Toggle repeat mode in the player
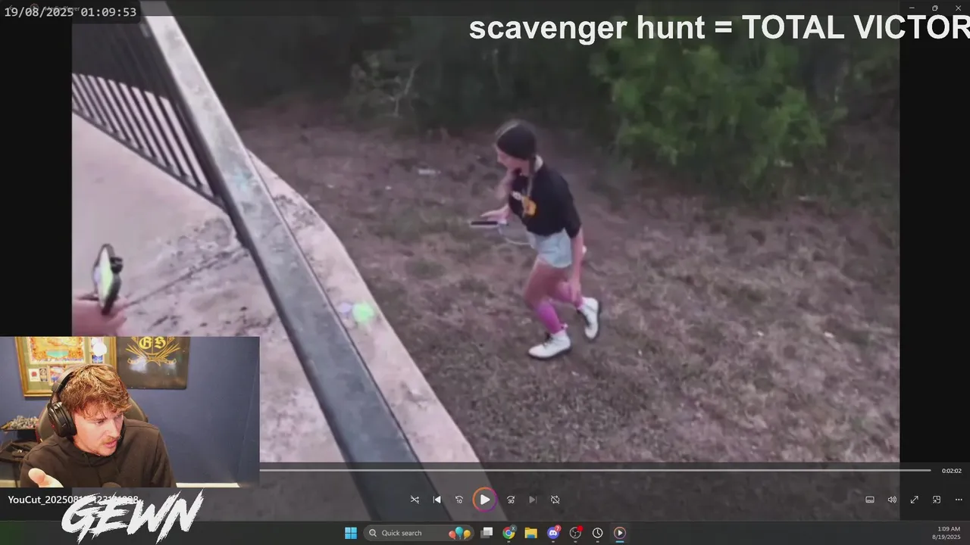Screen dimensions: 970x545 pyautogui.click(x=555, y=500)
